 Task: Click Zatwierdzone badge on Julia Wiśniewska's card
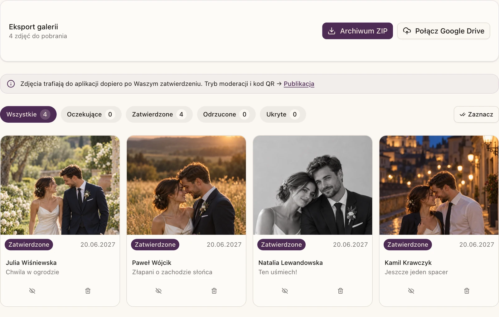click(x=29, y=244)
